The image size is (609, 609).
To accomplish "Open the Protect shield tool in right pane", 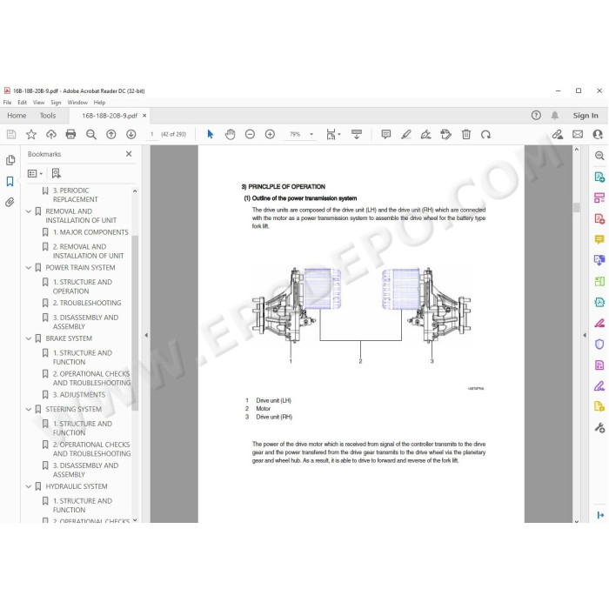I will [x=599, y=345].
